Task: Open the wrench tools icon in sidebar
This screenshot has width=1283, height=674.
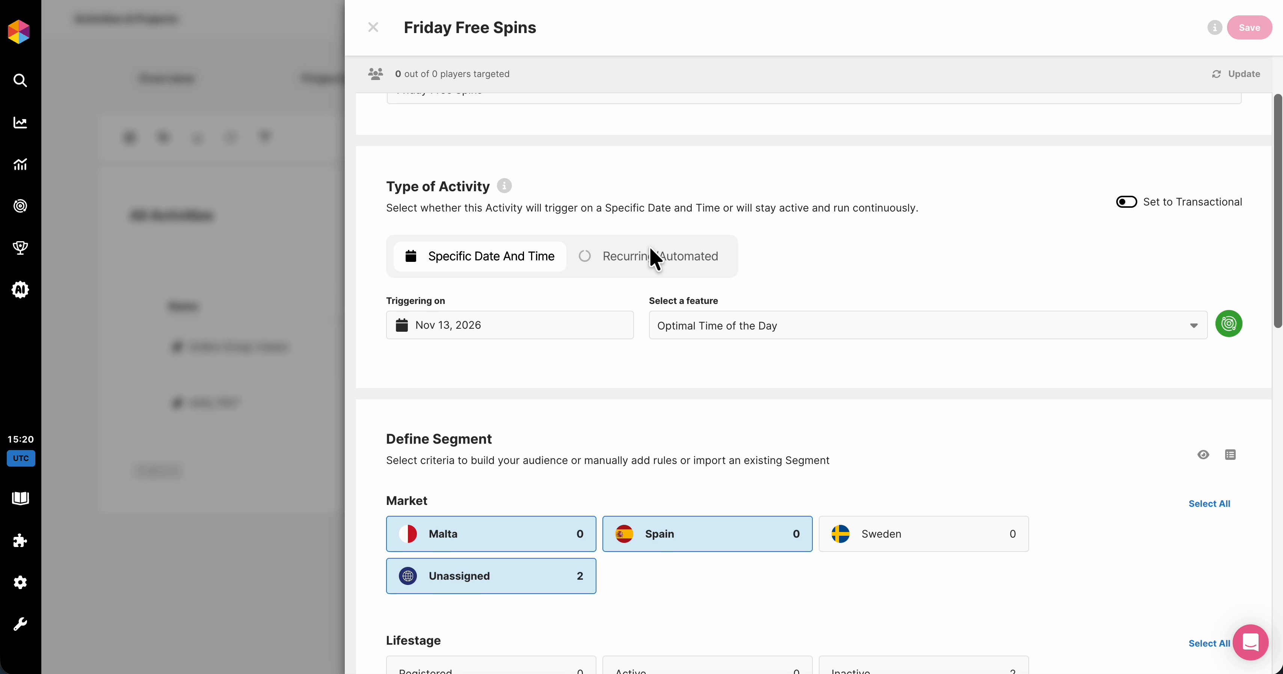Action: coord(20,624)
